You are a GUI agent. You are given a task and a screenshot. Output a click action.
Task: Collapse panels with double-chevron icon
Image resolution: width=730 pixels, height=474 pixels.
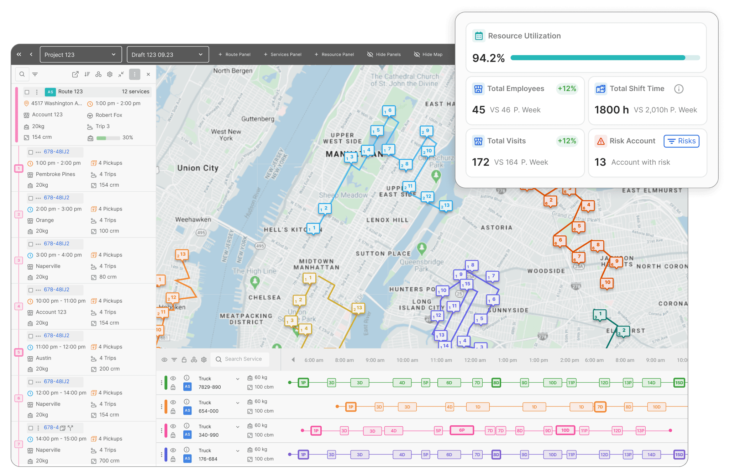(x=19, y=54)
